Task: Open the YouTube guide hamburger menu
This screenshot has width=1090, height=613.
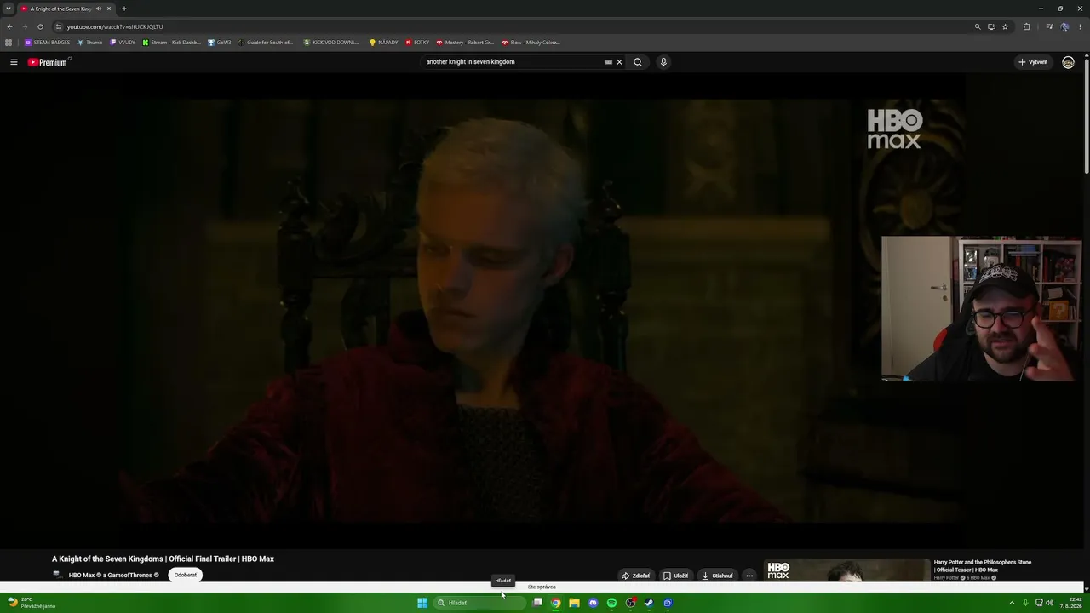Action: pos(14,62)
